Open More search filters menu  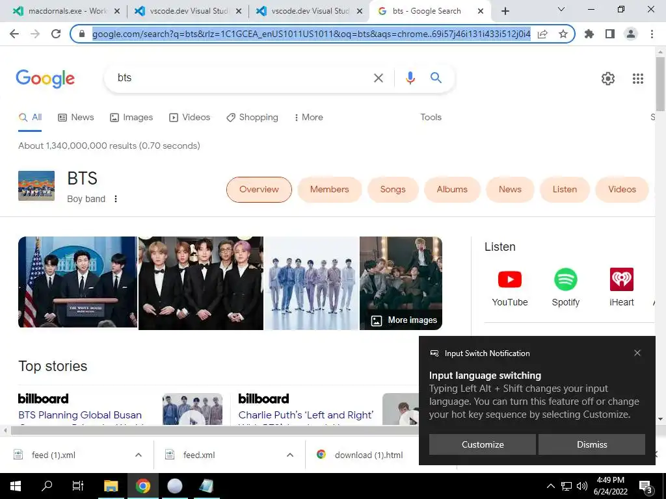pos(309,117)
